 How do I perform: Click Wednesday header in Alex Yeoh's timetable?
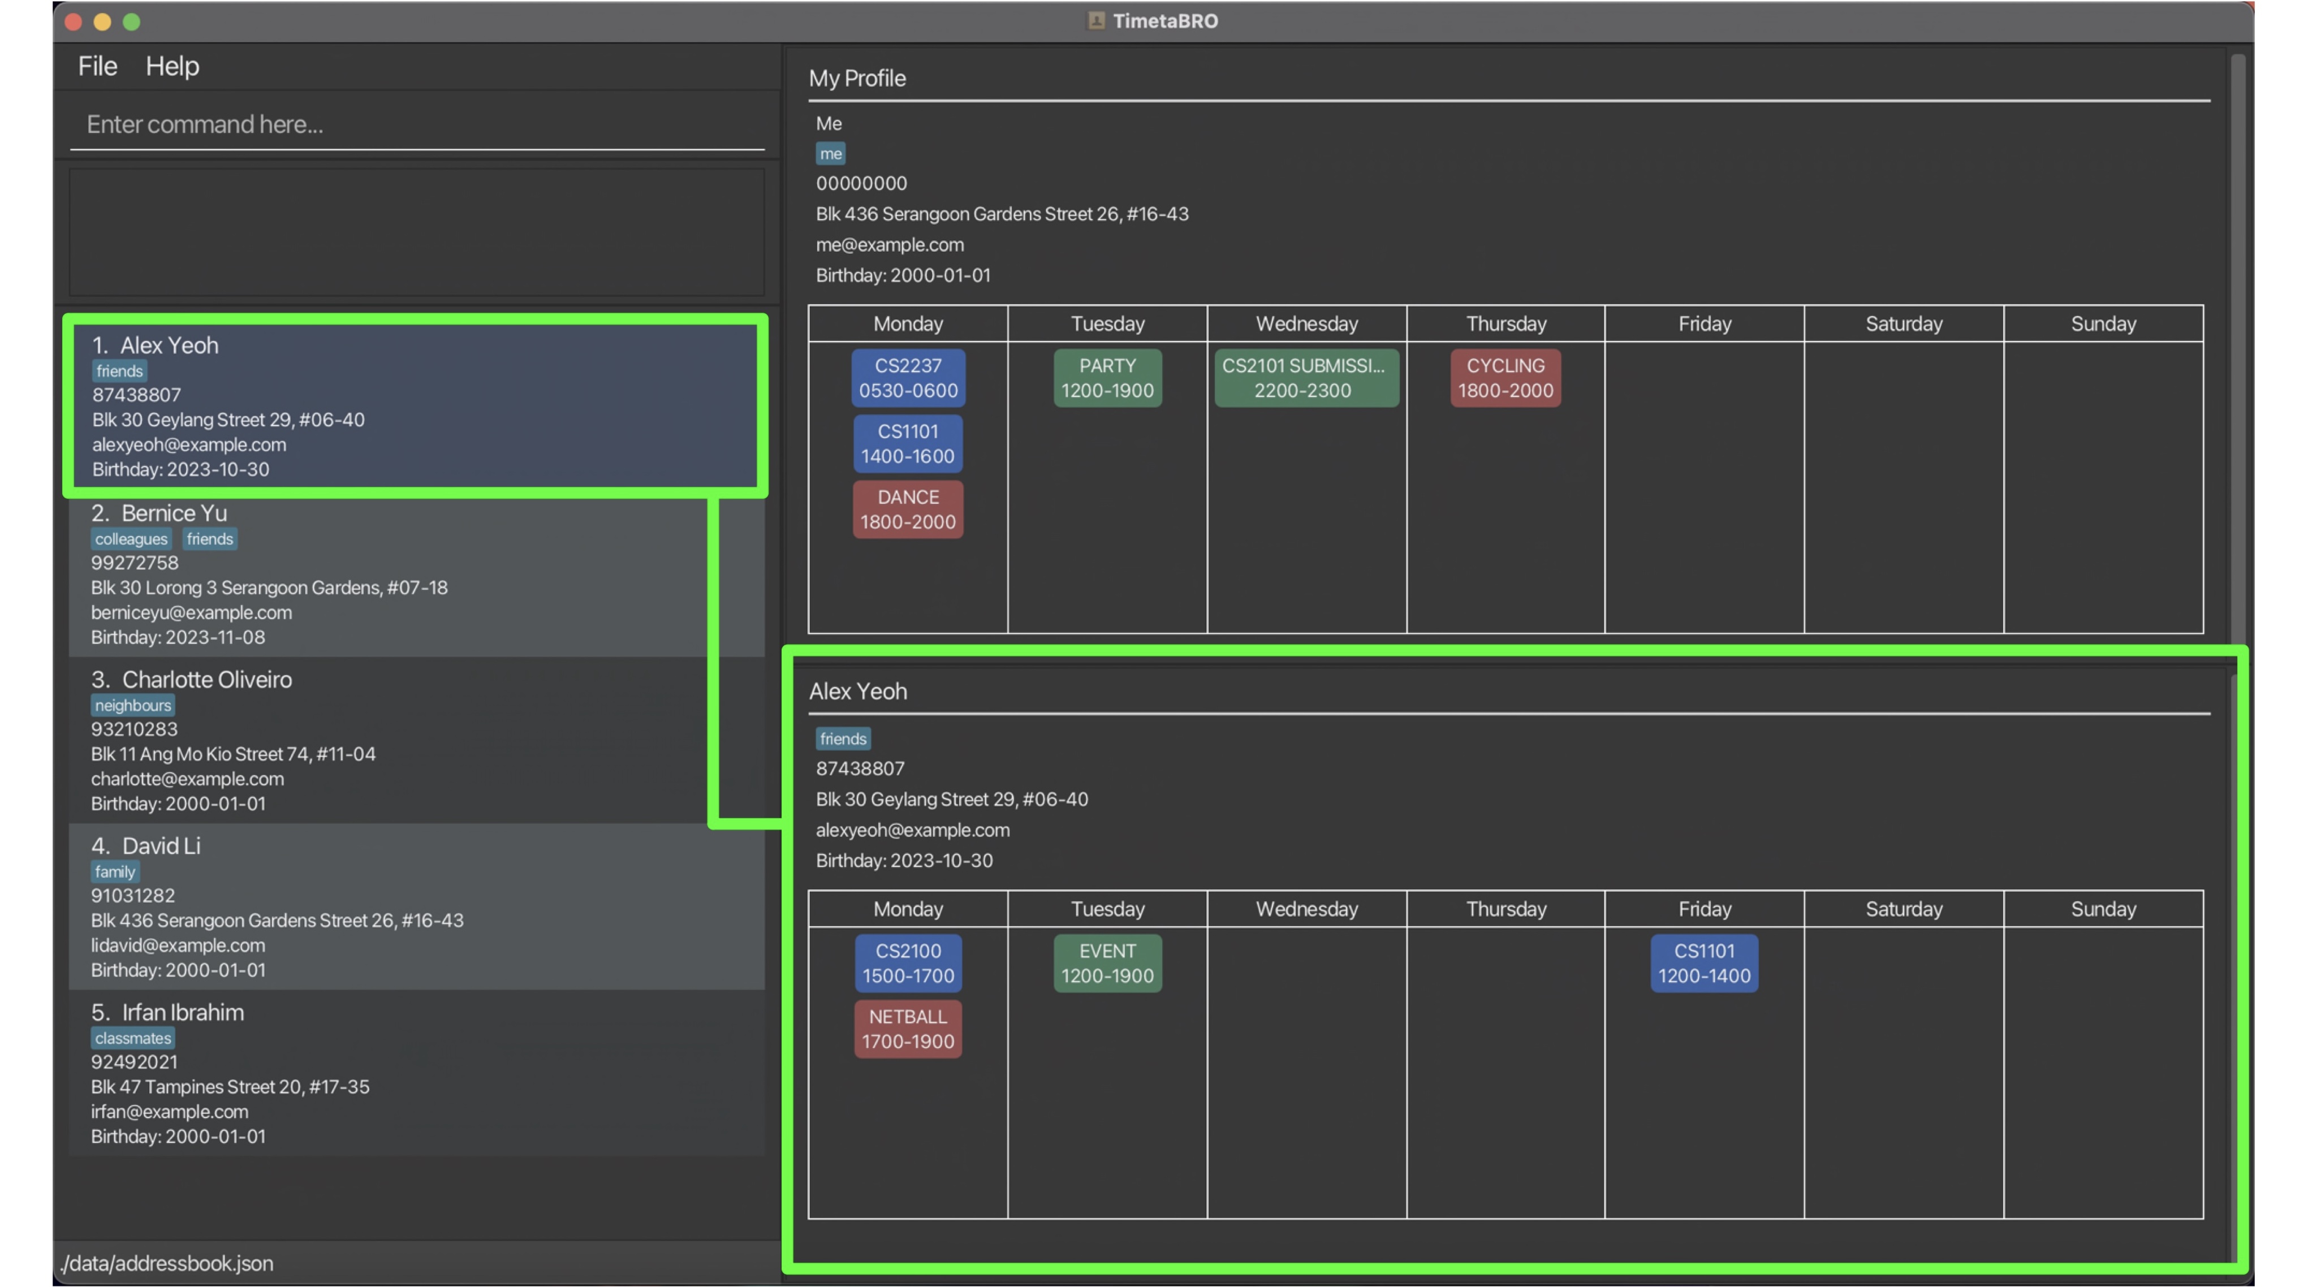tap(1306, 909)
